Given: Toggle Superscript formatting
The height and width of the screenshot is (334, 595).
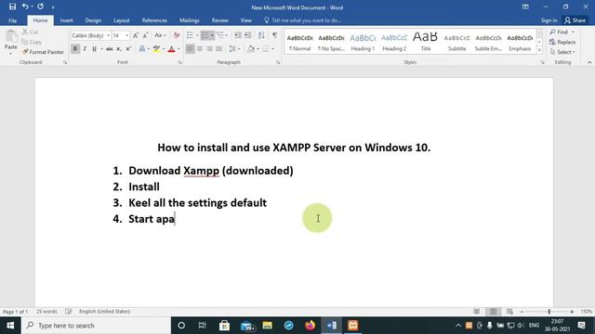Looking at the screenshot, I should pyautogui.click(x=128, y=49).
